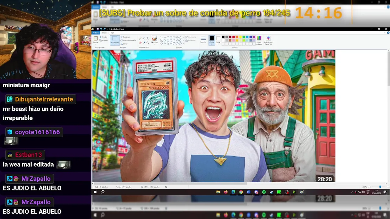The height and width of the screenshot is (219, 390).
Task: Choose the Line shape in Formas
Action: tap(162, 37)
